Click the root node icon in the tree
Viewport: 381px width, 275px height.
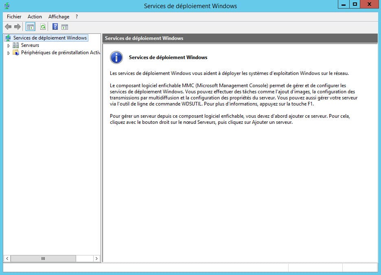point(8,38)
